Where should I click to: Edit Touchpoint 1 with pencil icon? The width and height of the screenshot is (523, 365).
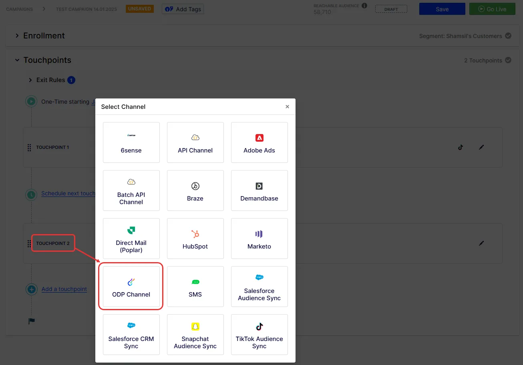pyautogui.click(x=481, y=147)
